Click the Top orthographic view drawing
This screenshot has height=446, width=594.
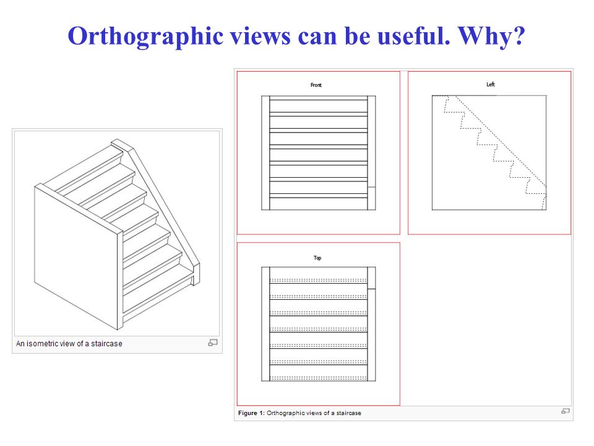tap(319, 324)
